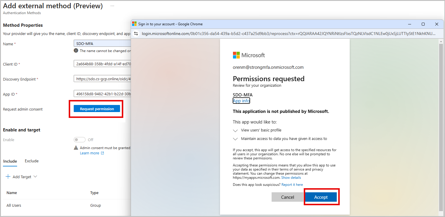Accept the requested permissions

(x=321, y=197)
